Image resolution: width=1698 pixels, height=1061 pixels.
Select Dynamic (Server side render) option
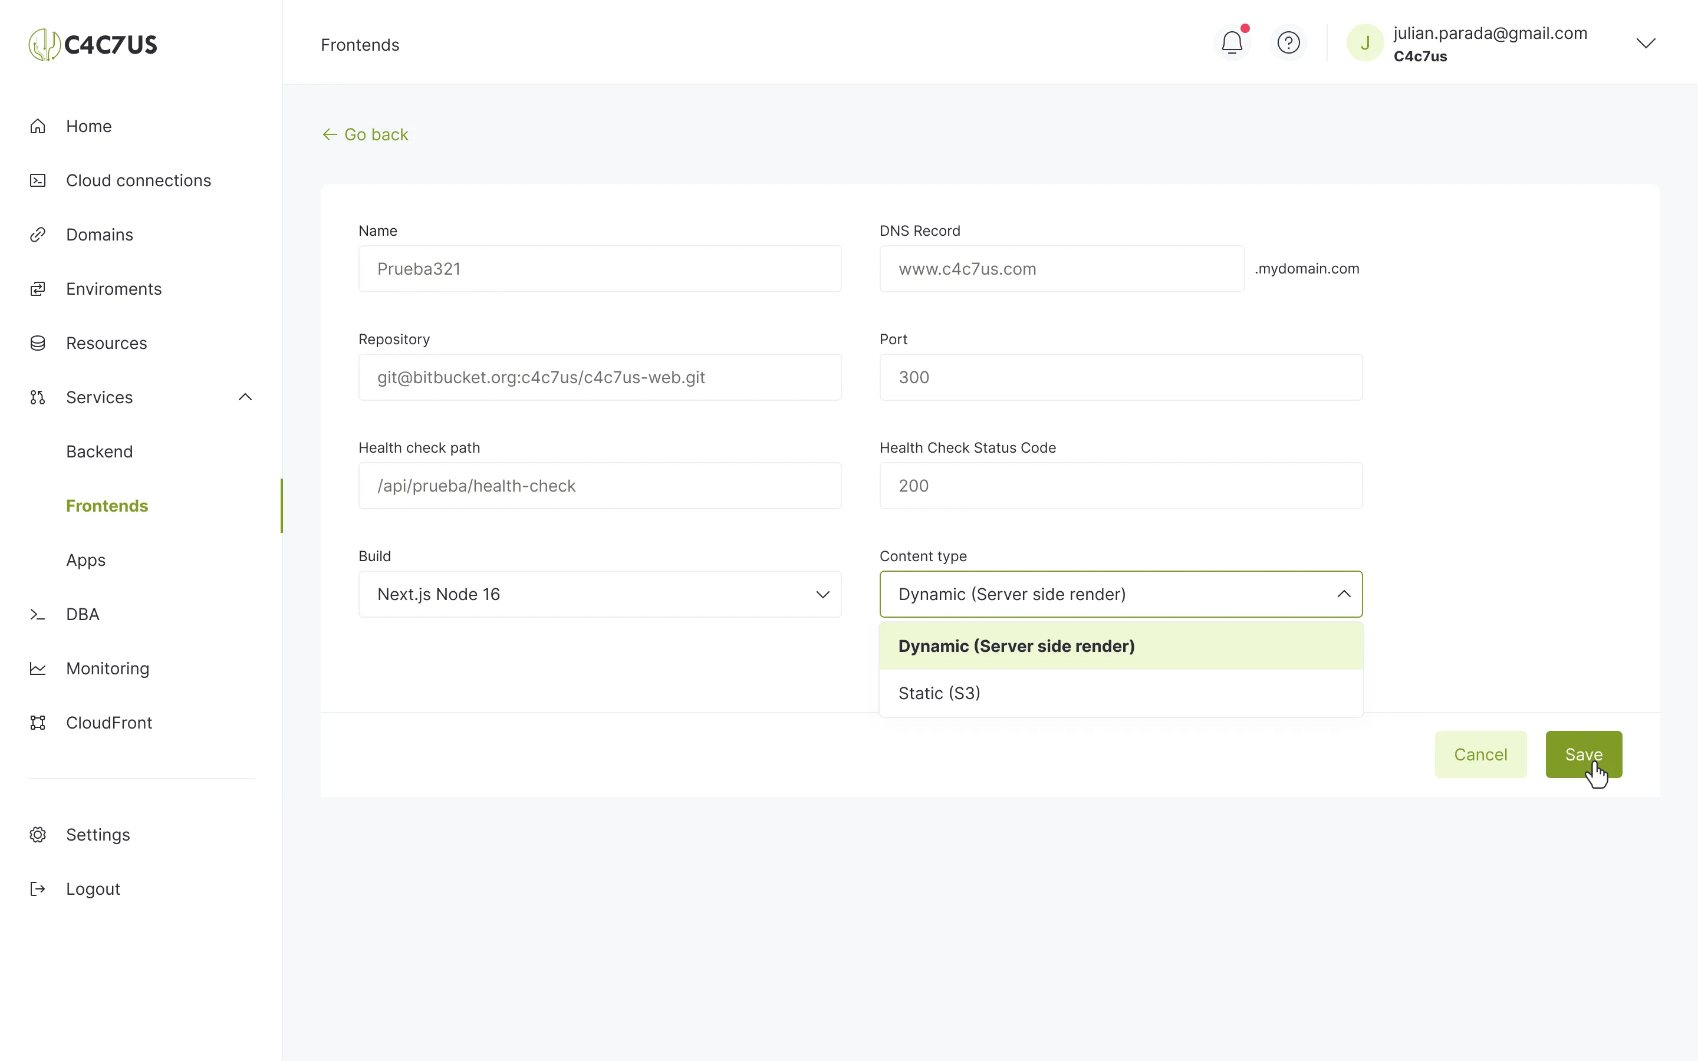tap(1121, 646)
